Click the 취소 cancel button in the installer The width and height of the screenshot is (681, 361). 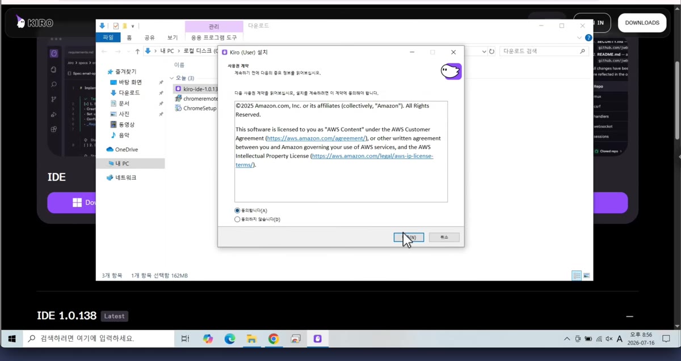[444, 237]
